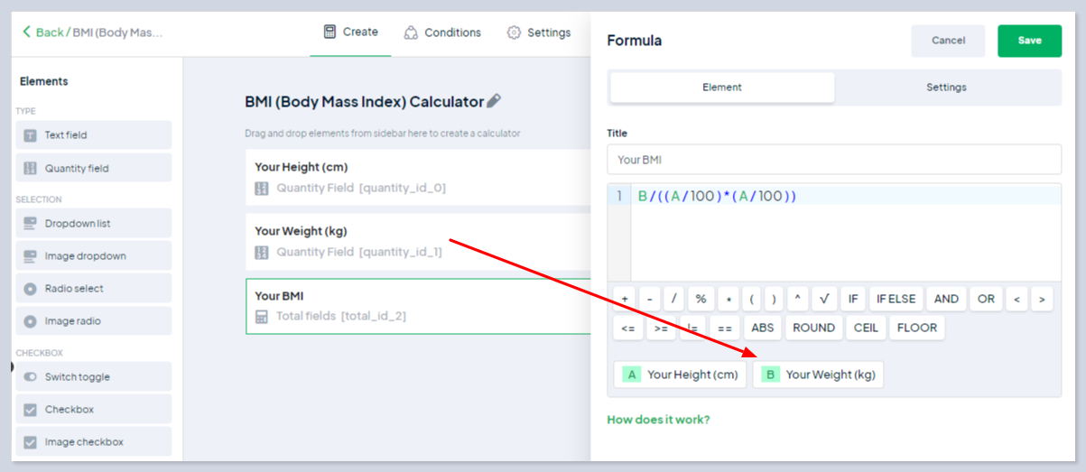Add an Image dropdown element
The width and height of the screenshot is (1086, 472).
(x=94, y=256)
